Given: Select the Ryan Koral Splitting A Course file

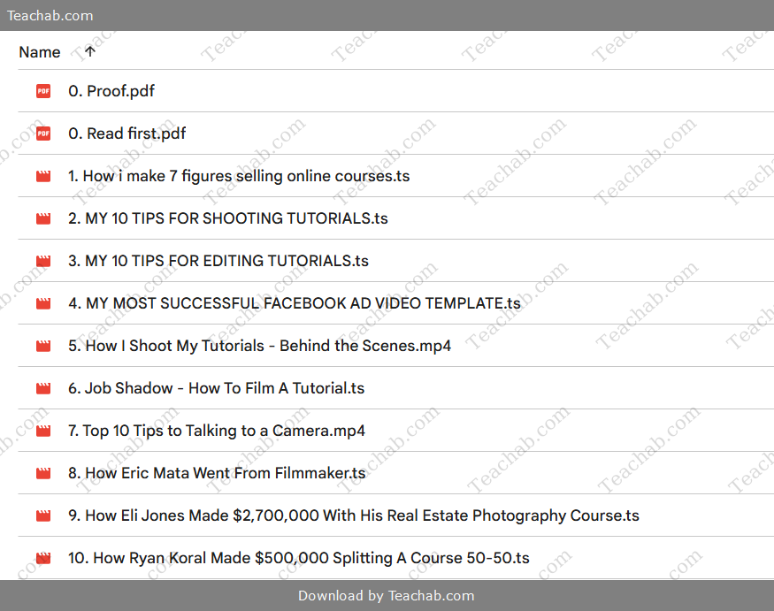Looking at the screenshot, I should pos(298,558).
